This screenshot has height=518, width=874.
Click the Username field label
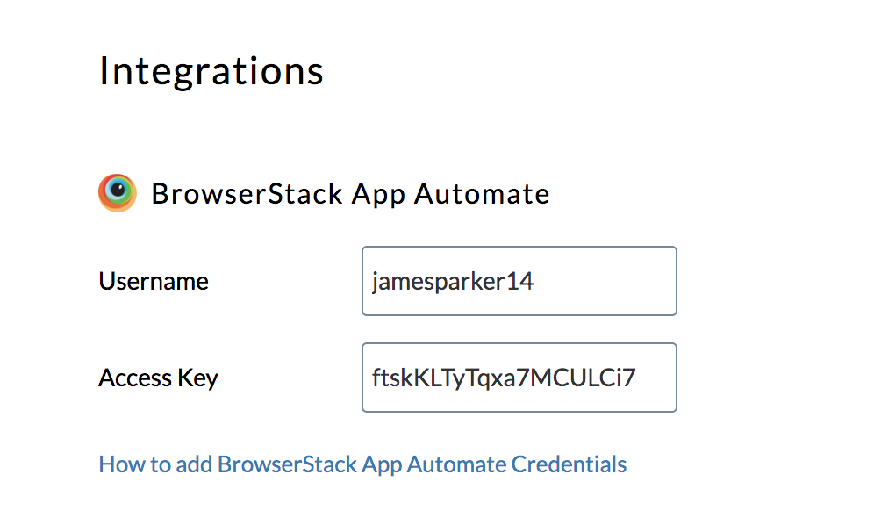click(154, 281)
